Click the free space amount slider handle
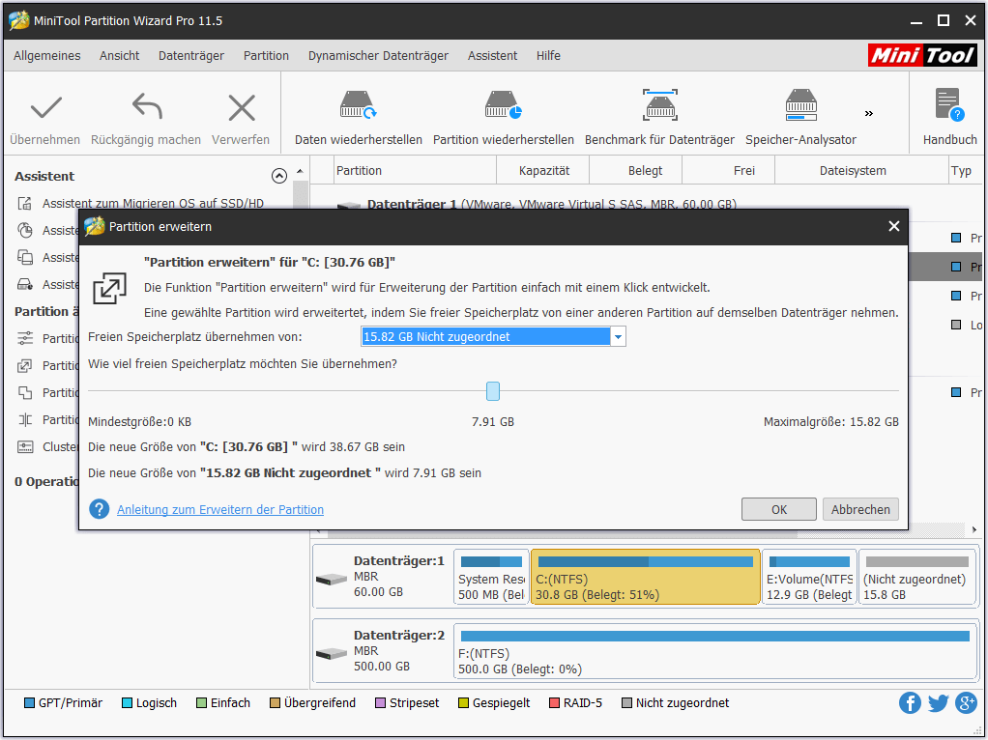This screenshot has height=740, width=988. 493,391
